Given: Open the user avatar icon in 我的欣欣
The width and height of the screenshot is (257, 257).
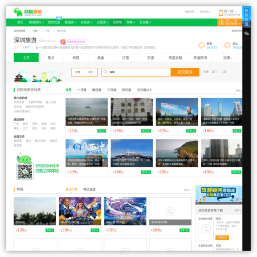Looking at the screenshot, I should [x=221, y=23].
